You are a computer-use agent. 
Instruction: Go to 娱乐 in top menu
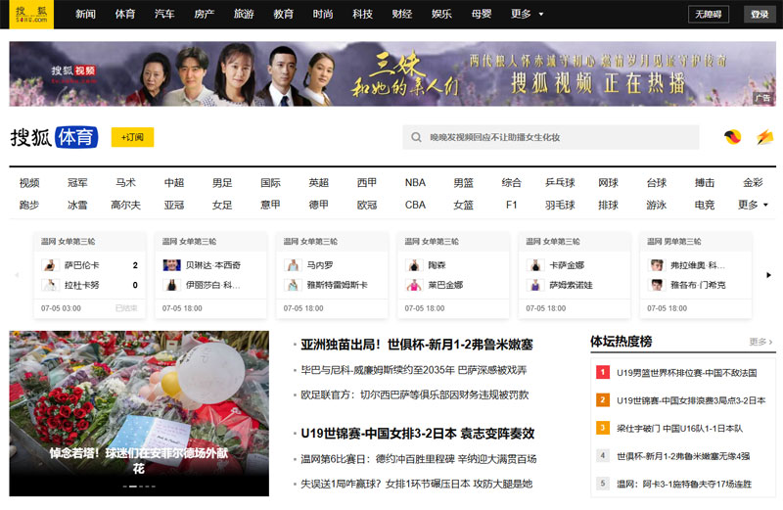tap(442, 14)
